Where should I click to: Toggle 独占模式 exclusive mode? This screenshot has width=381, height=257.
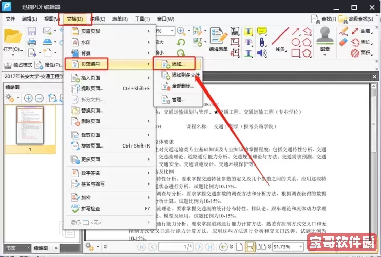pyautogui.click(x=18, y=65)
